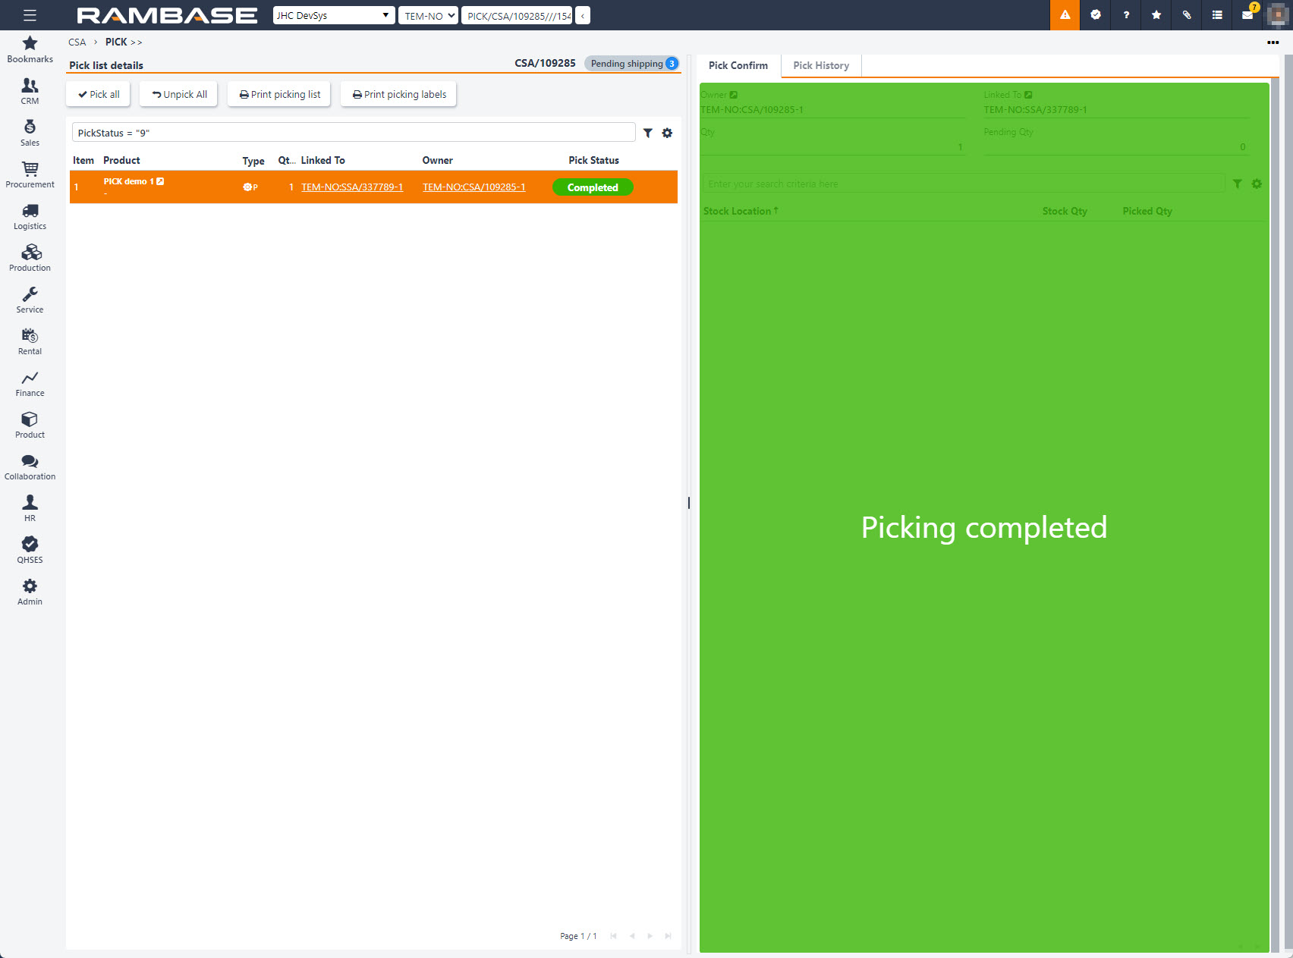Open the CRM module from sidebar
This screenshot has height=958, width=1293.
[30, 90]
